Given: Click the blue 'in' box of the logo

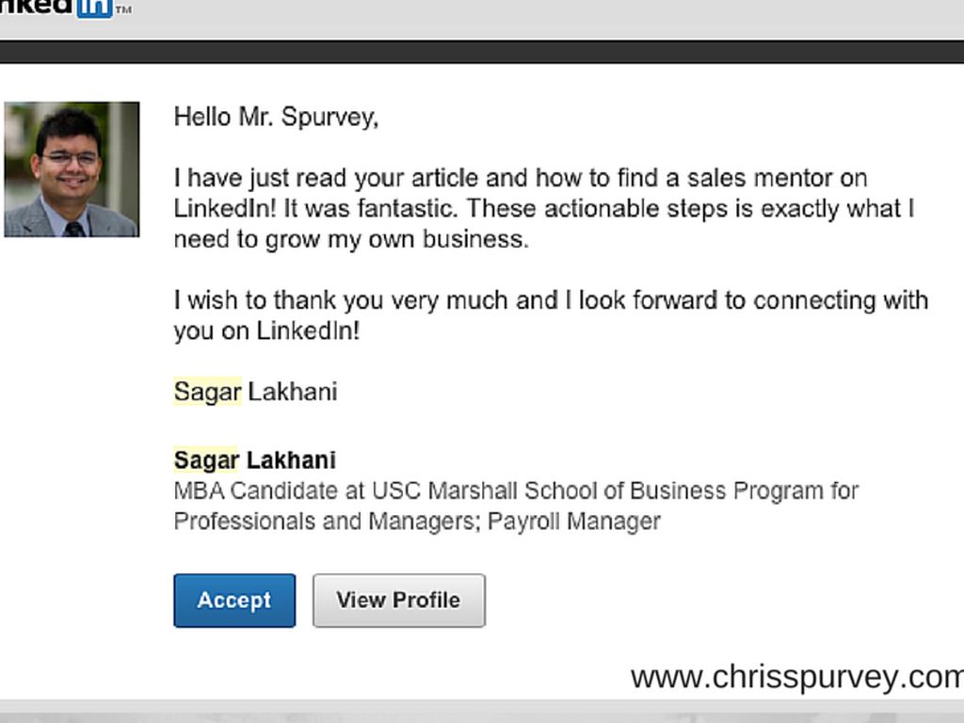Looking at the screenshot, I should click(x=94, y=8).
